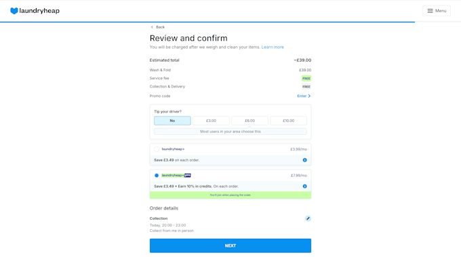Pick the £10.00 tip amount
Viewport: 461px width, 257px height.
coord(288,121)
